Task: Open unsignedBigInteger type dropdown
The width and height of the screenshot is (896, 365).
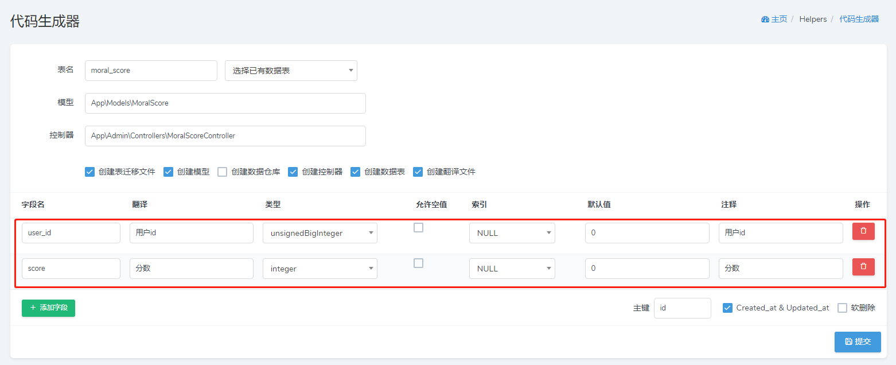Action: 320,233
